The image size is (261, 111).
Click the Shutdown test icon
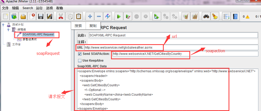[x=146, y=16]
